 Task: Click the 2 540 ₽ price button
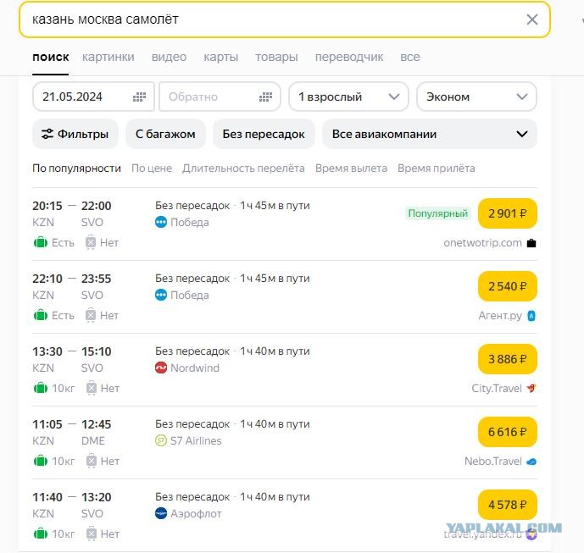[507, 286]
